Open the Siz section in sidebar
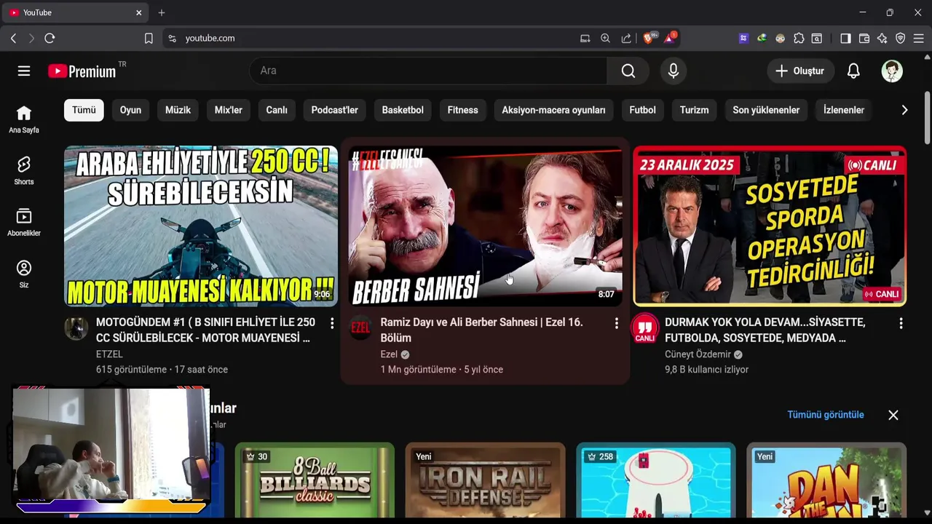This screenshot has height=524, width=932. [x=24, y=274]
